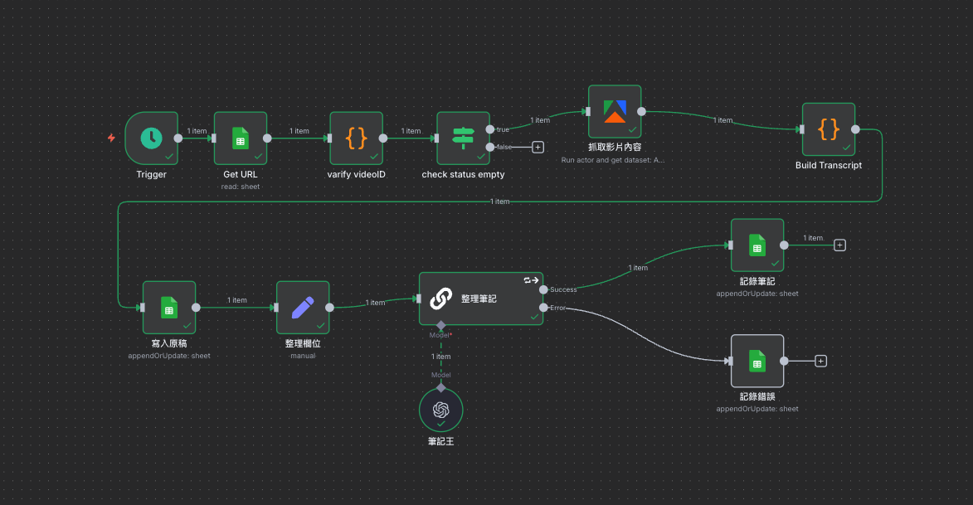
Task: Click the 整理欄位 edit fields pencil node
Action: coord(302,308)
